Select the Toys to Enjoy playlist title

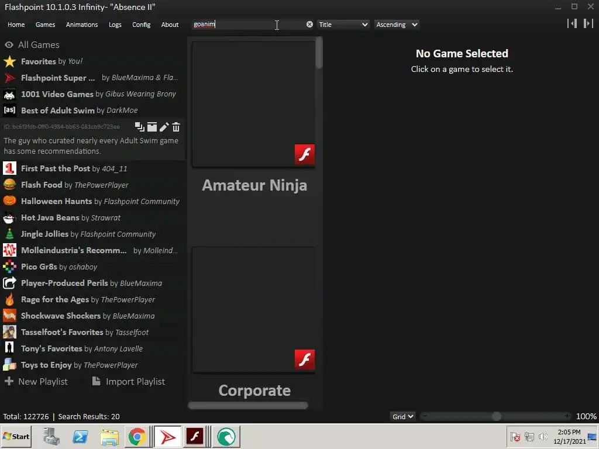[46, 365]
